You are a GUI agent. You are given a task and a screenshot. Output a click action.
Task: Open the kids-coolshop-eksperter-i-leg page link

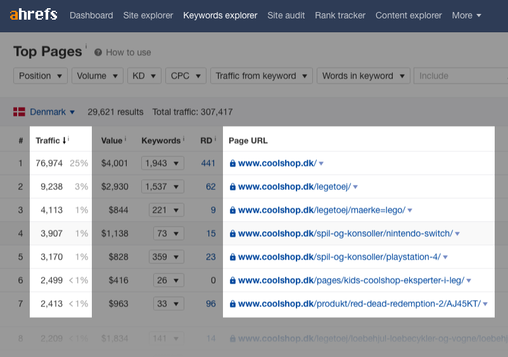click(x=351, y=280)
